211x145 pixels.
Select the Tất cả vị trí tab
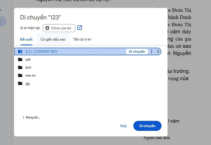[82, 39]
